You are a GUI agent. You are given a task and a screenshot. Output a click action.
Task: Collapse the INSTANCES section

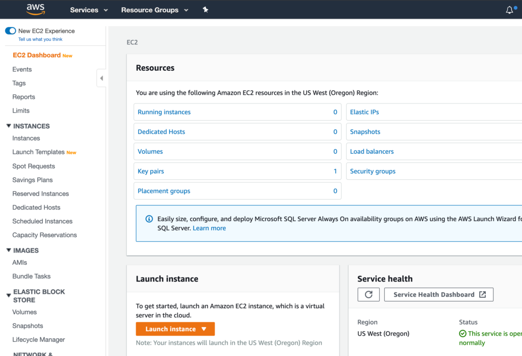[9, 126]
